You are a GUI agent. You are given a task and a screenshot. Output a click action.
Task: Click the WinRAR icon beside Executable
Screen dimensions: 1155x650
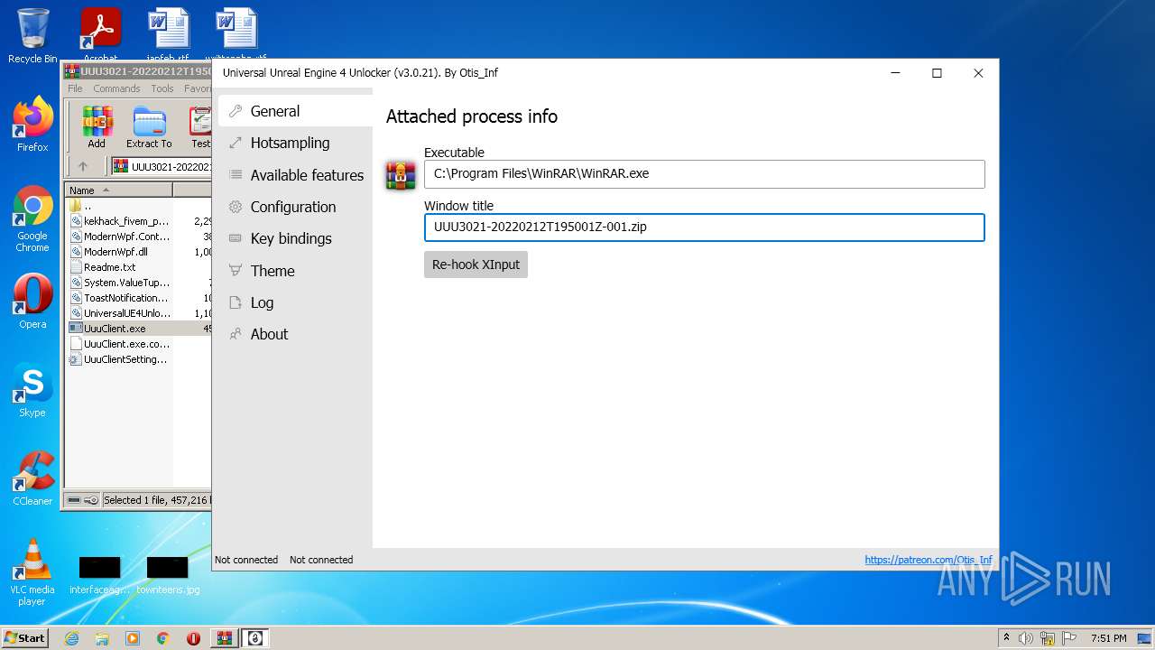401,174
